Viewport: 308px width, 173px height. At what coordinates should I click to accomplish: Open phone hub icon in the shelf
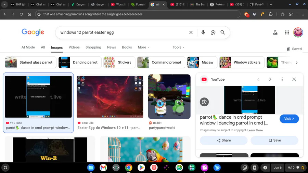click(x=254, y=168)
